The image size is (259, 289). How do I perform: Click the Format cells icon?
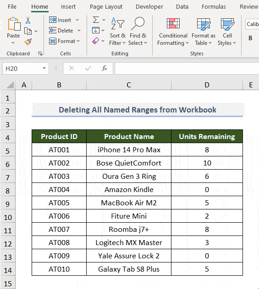click(x=53, y=41)
